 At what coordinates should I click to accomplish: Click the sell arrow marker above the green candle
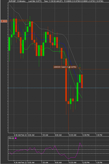[x=80, y=68]
